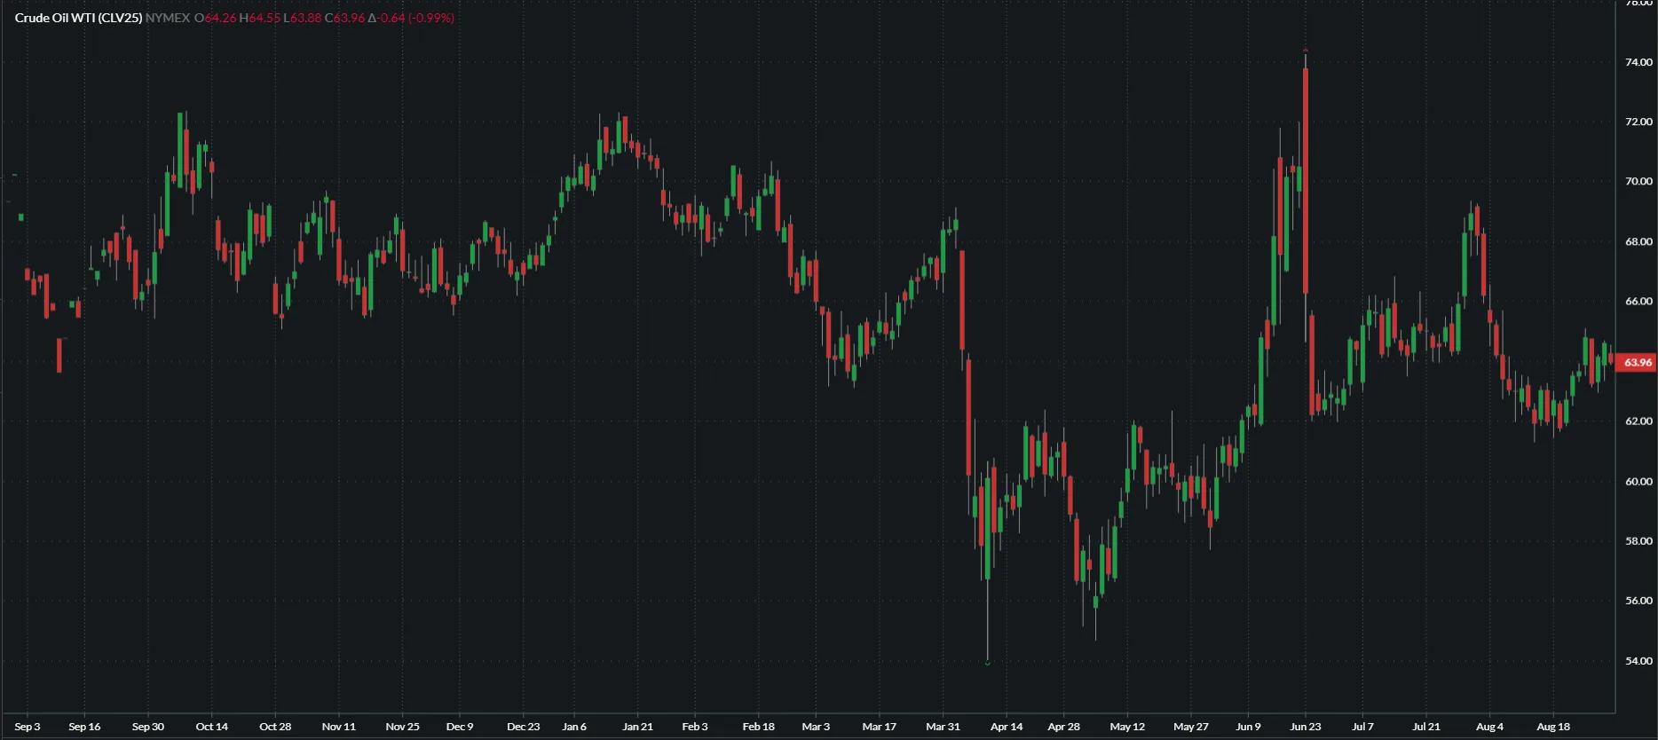Click the Crude Oil WTI (CLV25) chart title
The height and width of the screenshot is (740, 1658).
click(x=78, y=18)
